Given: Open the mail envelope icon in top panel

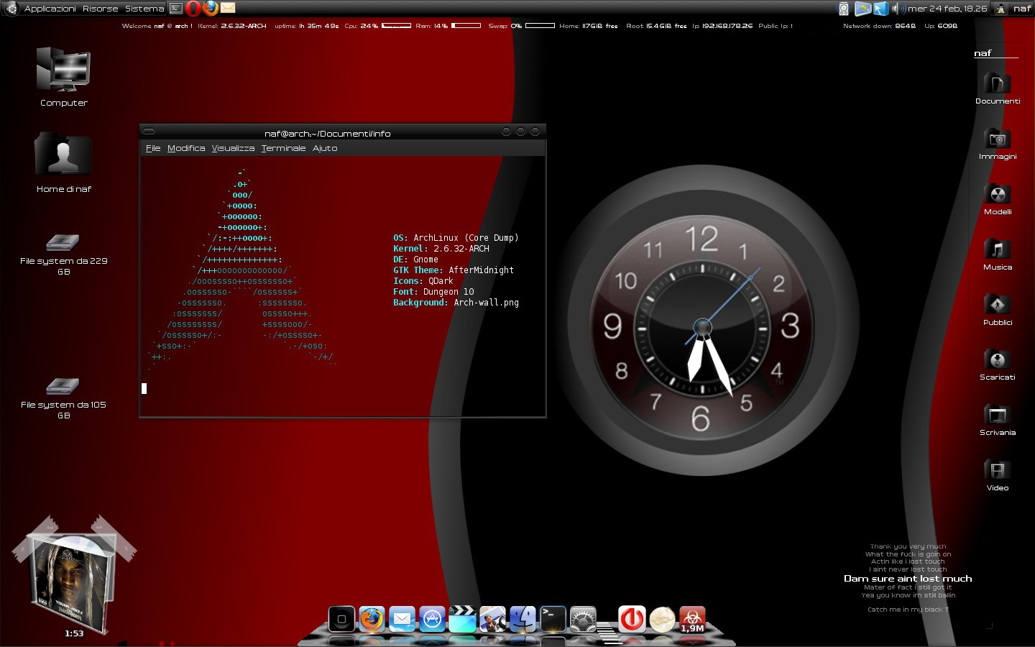Looking at the screenshot, I should [228, 9].
